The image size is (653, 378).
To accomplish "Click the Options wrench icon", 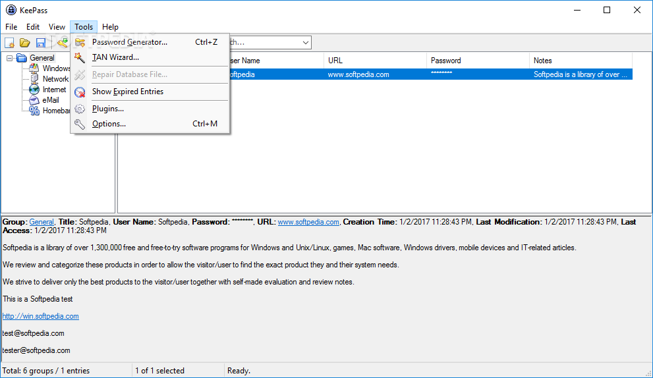I will (x=80, y=124).
